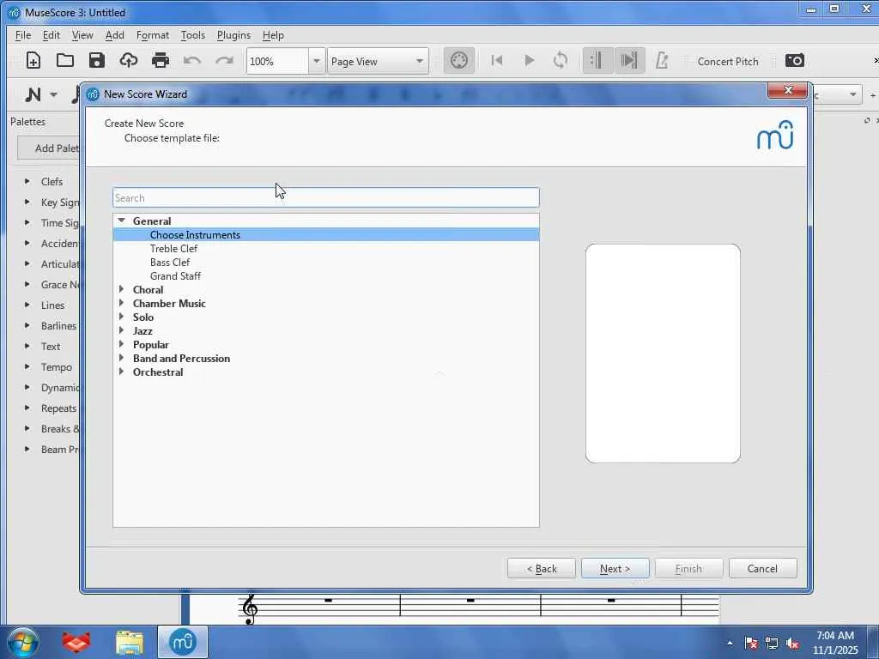Expand the Lines palette

point(27,305)
